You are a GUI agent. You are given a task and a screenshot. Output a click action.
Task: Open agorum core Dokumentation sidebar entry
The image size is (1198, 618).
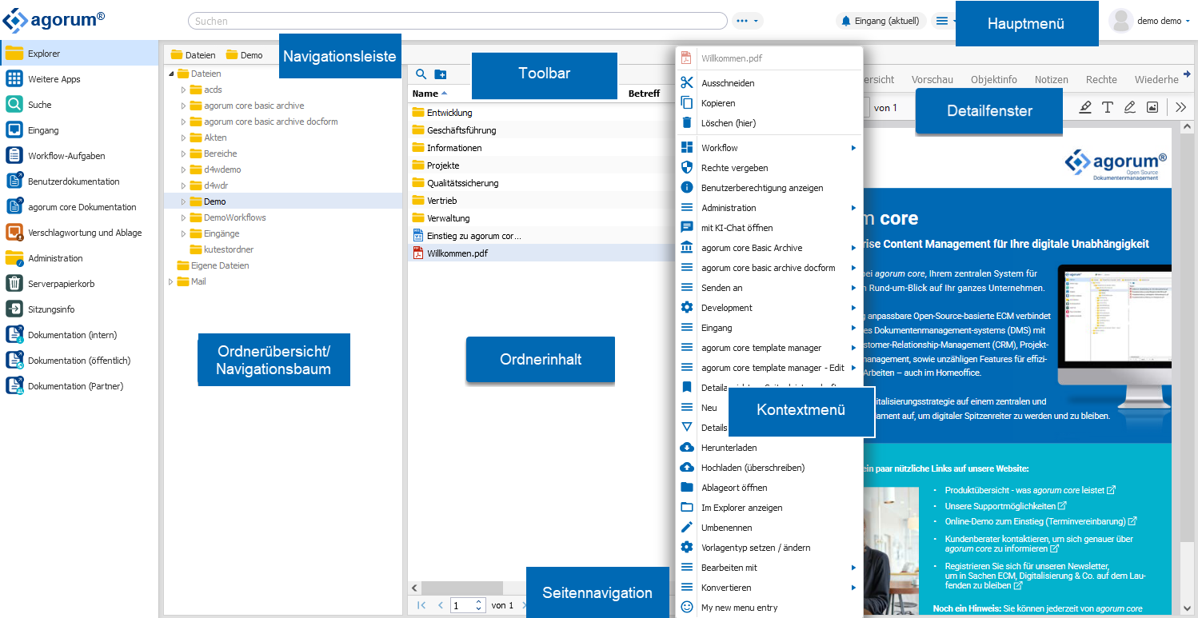(x=78, y=207)
